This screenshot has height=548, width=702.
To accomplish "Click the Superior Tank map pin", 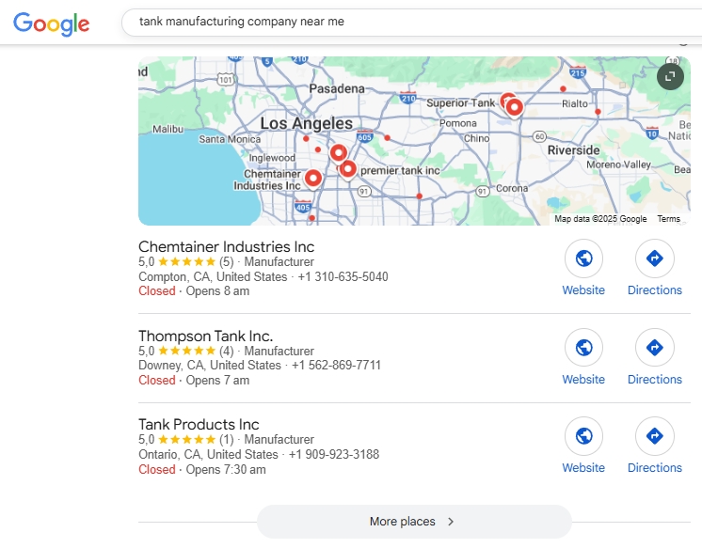I will click(x=514, y=106).
